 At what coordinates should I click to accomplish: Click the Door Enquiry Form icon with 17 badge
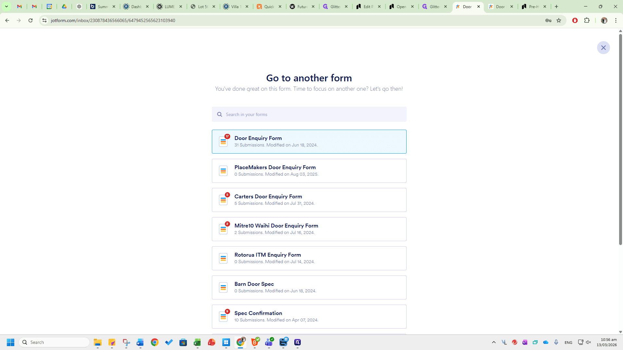(x=223, y=142)
